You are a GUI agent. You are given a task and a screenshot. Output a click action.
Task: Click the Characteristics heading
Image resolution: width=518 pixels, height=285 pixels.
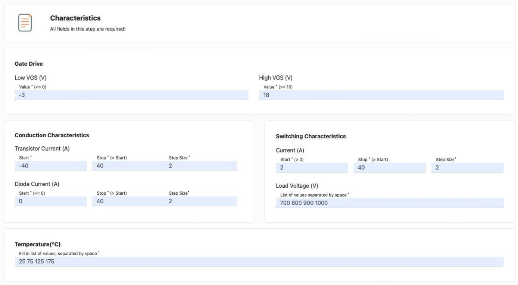tap(75, 18)
